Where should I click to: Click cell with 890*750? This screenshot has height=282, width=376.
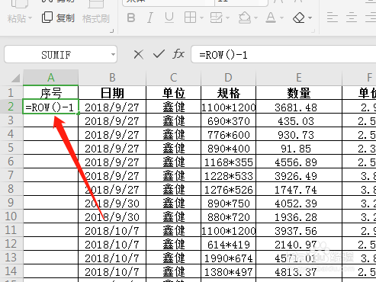228,203
